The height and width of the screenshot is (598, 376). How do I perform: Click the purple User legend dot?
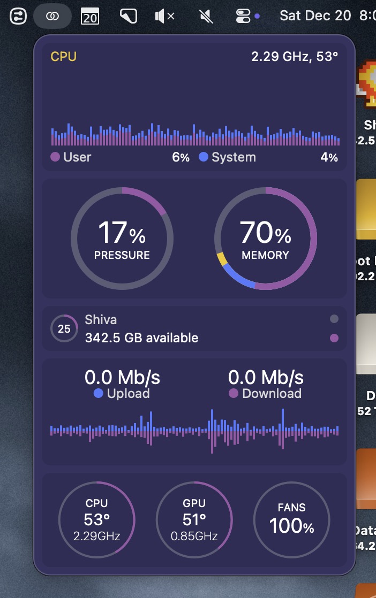click(x=55, y=157)
